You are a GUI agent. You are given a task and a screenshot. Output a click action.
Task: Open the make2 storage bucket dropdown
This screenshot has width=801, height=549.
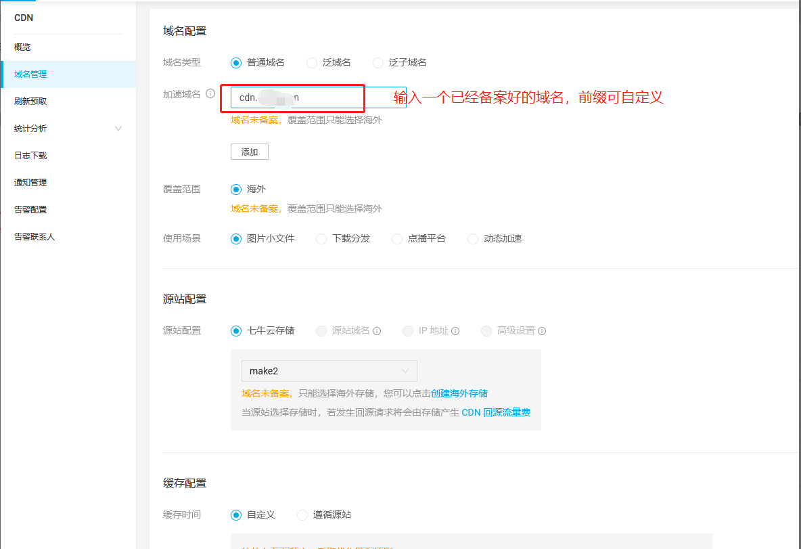click(329, 371)
